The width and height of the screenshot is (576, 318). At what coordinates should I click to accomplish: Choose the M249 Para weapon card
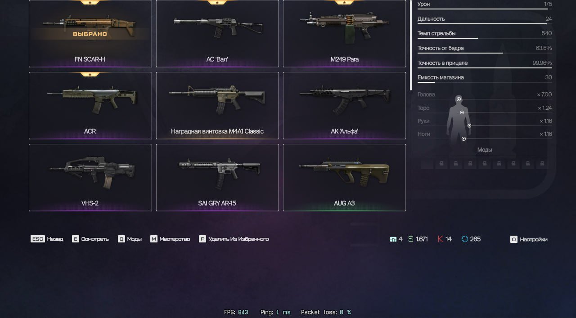pyautogui.click(x=344, y=34)
